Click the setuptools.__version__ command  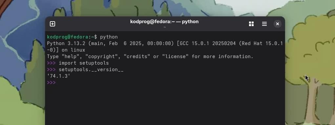(91, 70)
